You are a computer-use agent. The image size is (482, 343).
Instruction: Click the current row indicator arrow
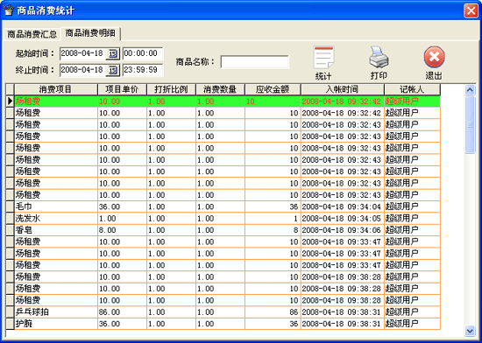point(10,101)
